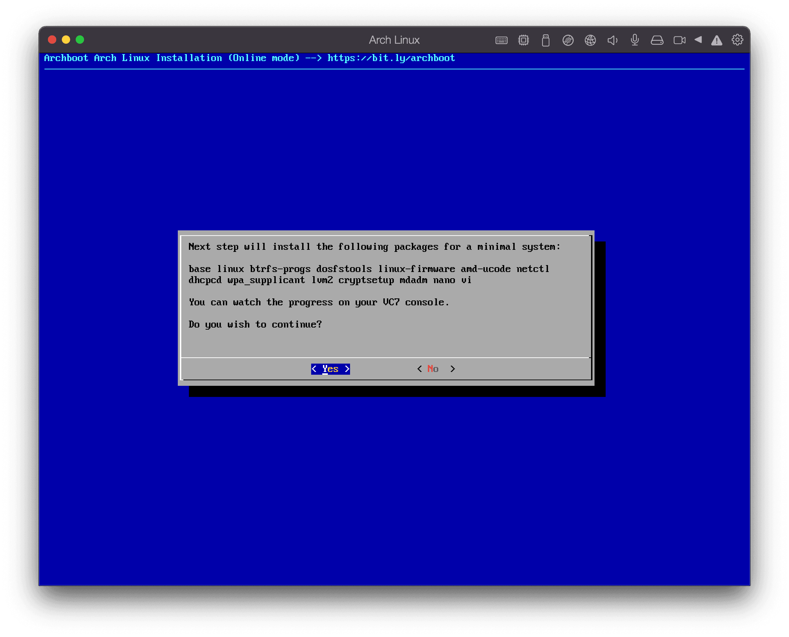Click the red close window button
Image resolution: width=789 pixels, height=637 pixels.
pos(52,40)
